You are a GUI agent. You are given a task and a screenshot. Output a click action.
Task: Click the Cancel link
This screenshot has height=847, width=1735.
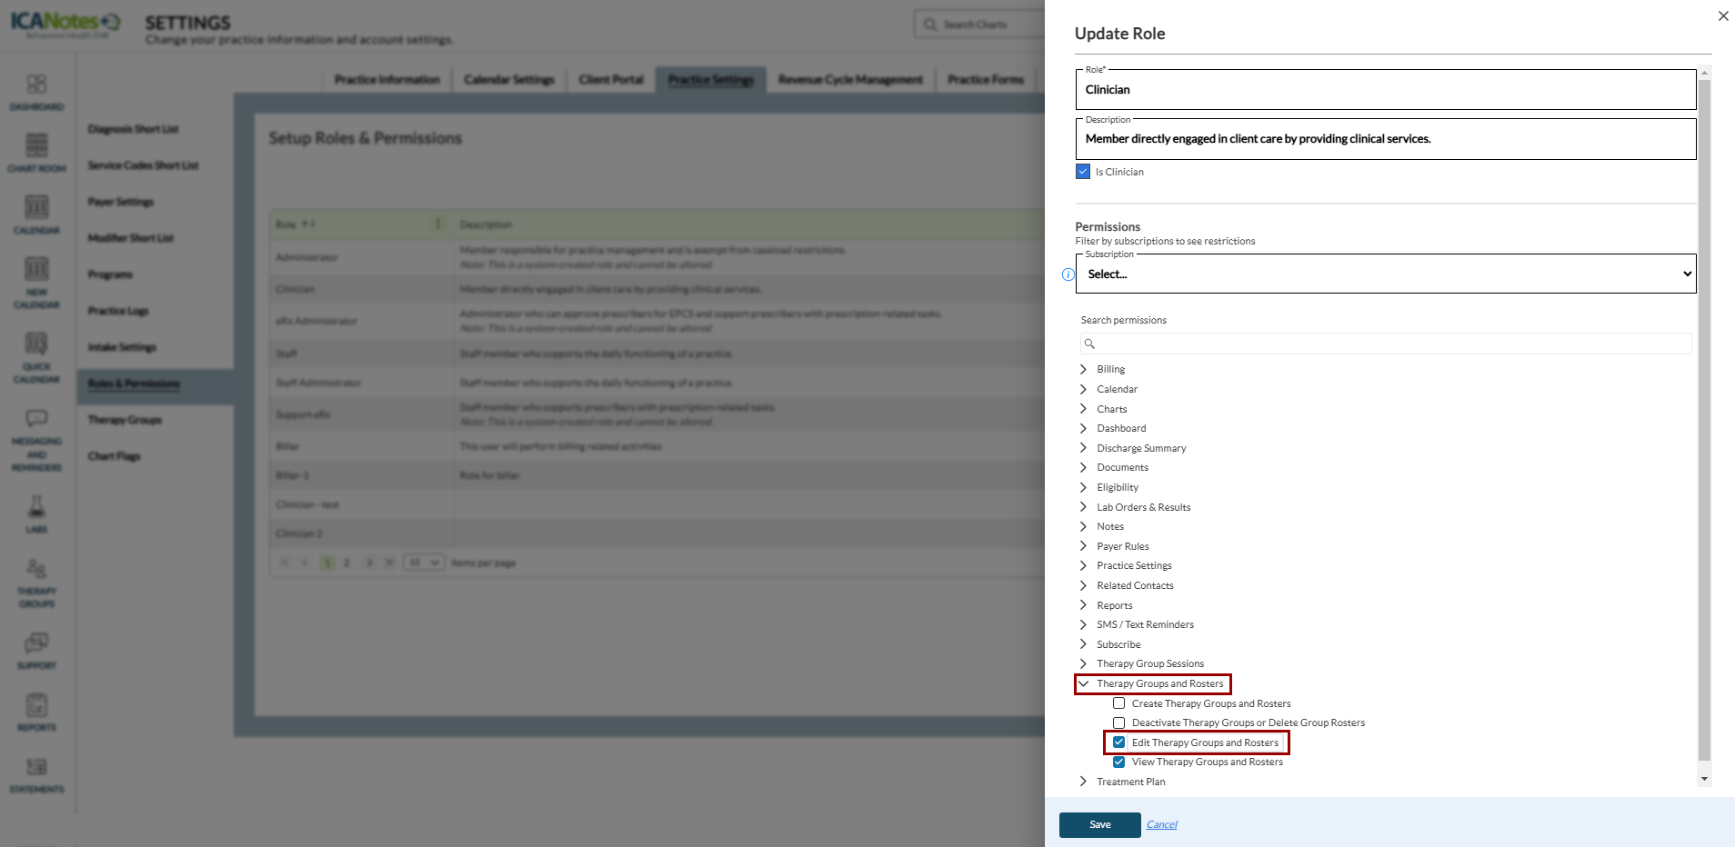click(1161, 824)
